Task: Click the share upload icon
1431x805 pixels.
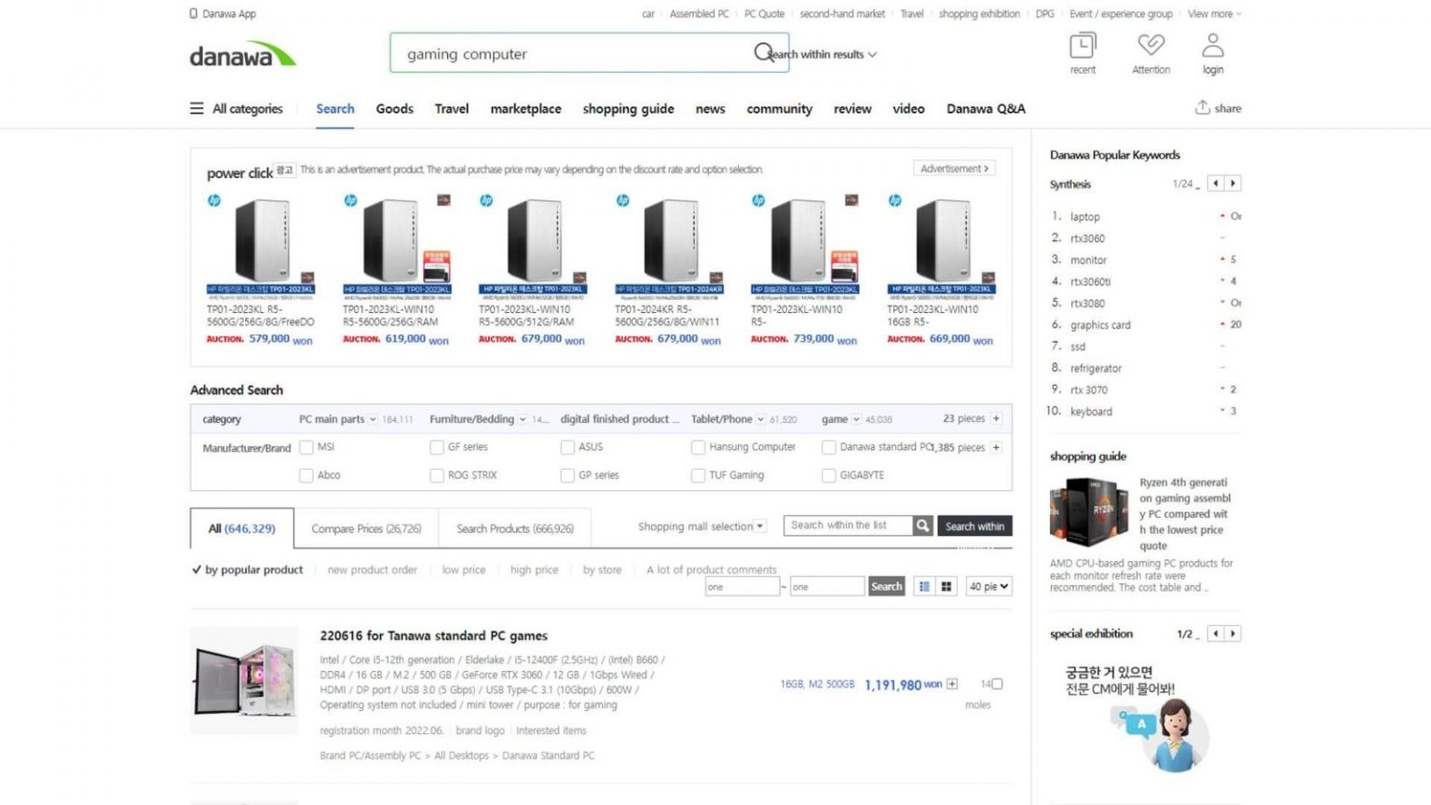Action: pos(1202,108)
